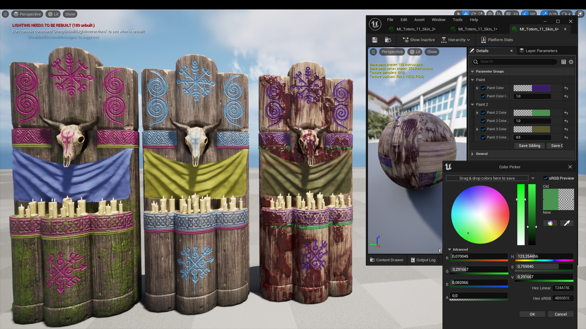Switch color wheel mode in Color Picker
Screen dimensions: 586x329
pos(550,223)
